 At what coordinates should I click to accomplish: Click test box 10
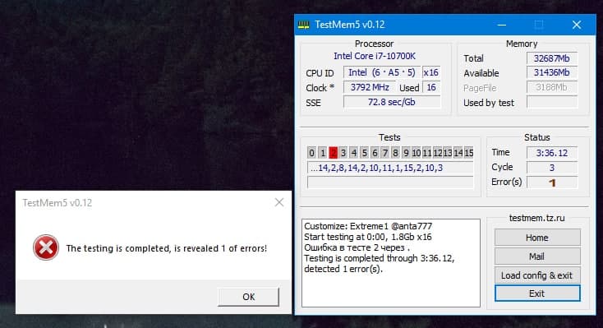[417, 153]
